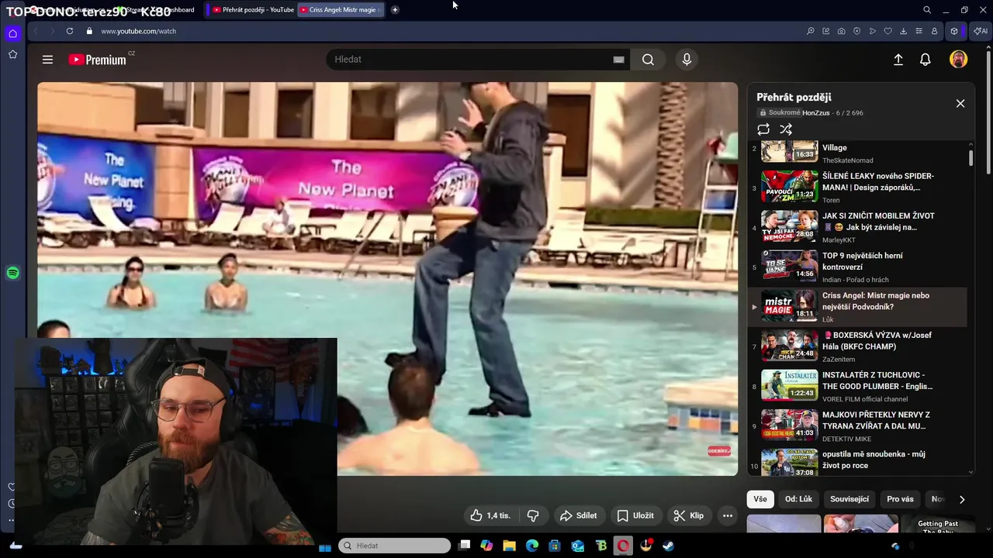Open the tab search icon in title bar

(927, 10)
